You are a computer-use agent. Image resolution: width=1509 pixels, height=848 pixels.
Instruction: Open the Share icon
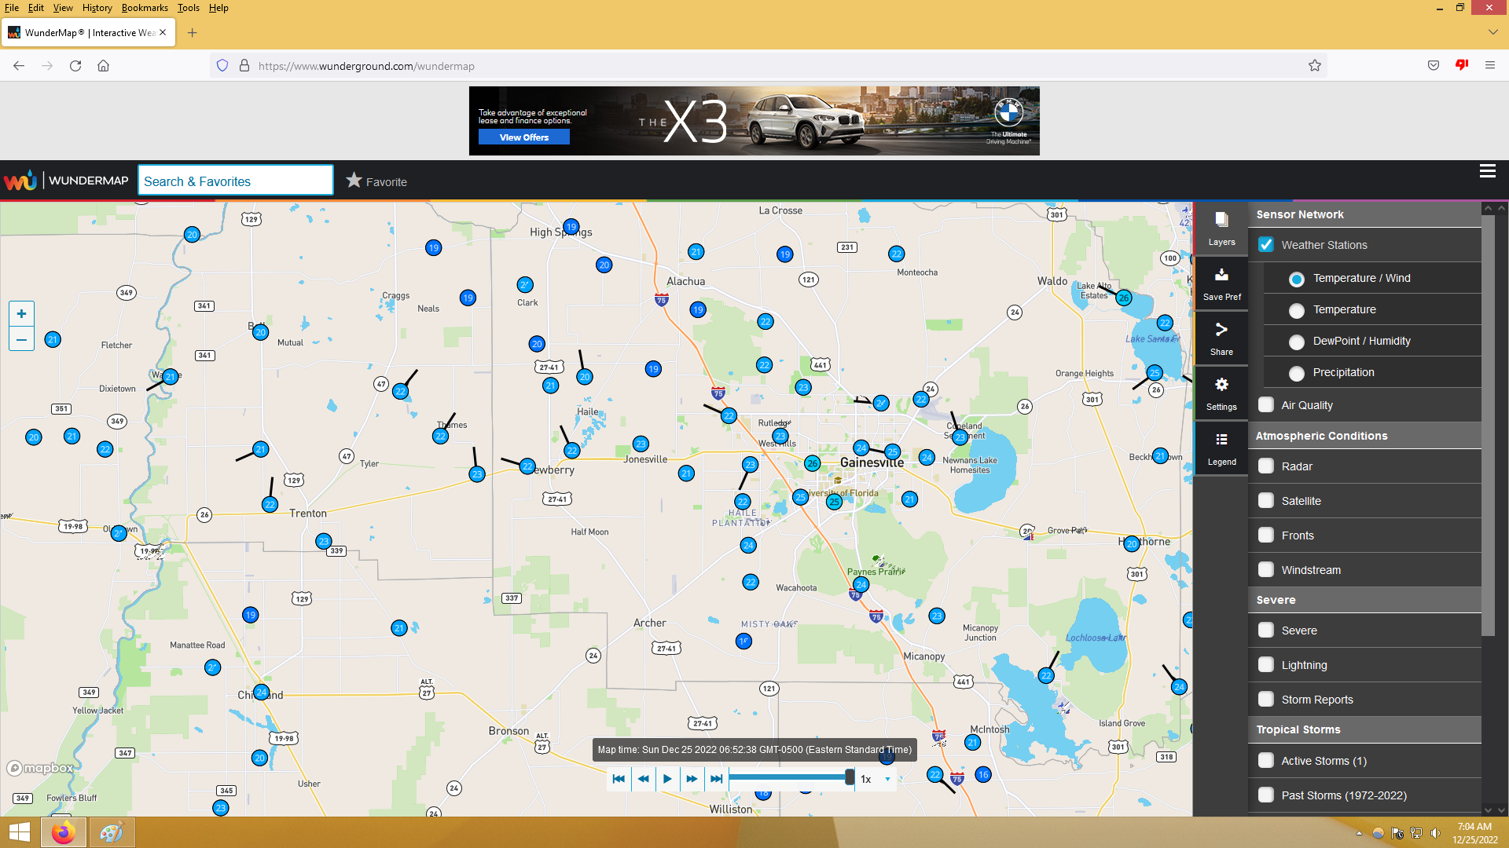click(1221, 338)
